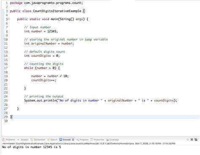Click the Console tab icon

(61, 139)
